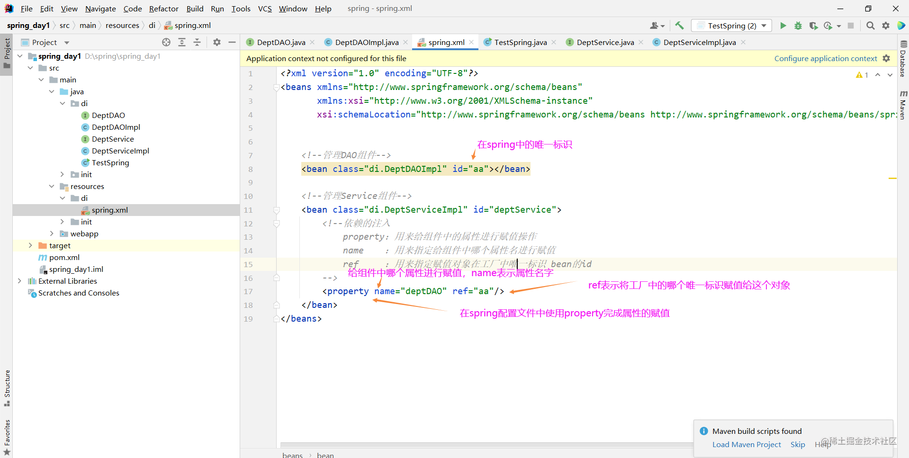Collapse the spring_day1 root node
Viewport: 909px width, 458px height.
click(x=20, y=56)
